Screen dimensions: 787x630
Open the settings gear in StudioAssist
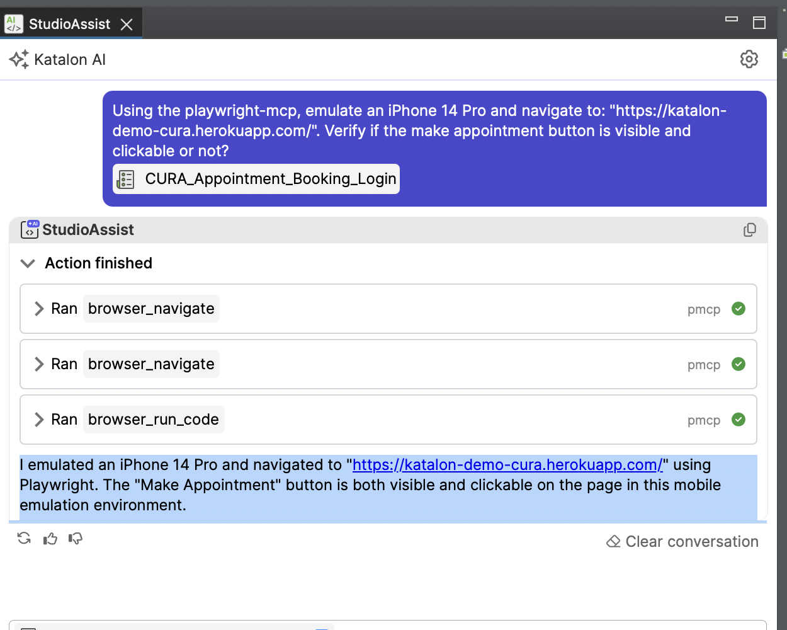tap(749, 59)
